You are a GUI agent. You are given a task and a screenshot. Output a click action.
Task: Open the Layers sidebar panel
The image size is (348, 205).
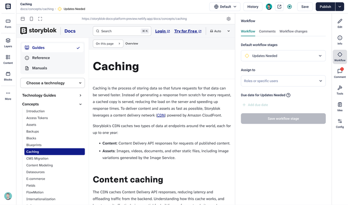pyautogui.click(x=8, y=43)
